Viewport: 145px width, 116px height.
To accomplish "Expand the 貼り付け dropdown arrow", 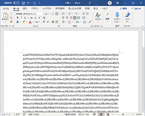I will click(5, 22).
